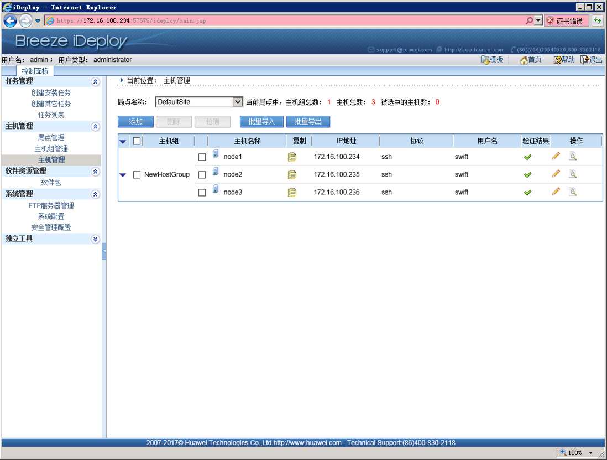Edit node2 with the pencil icon
Screen dimensions: 607x460
point(556,174)
